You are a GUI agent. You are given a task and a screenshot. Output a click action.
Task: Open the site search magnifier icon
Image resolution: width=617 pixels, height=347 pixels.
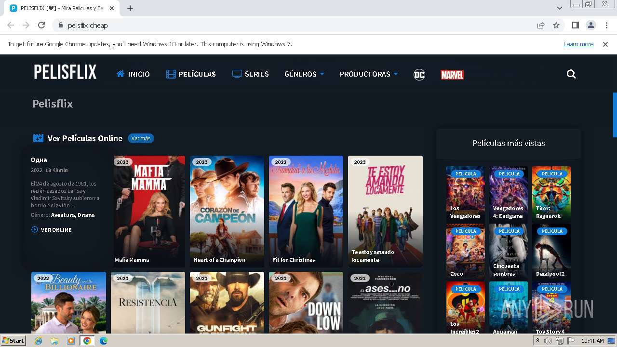pyautogui.click(x=571, y=74)
